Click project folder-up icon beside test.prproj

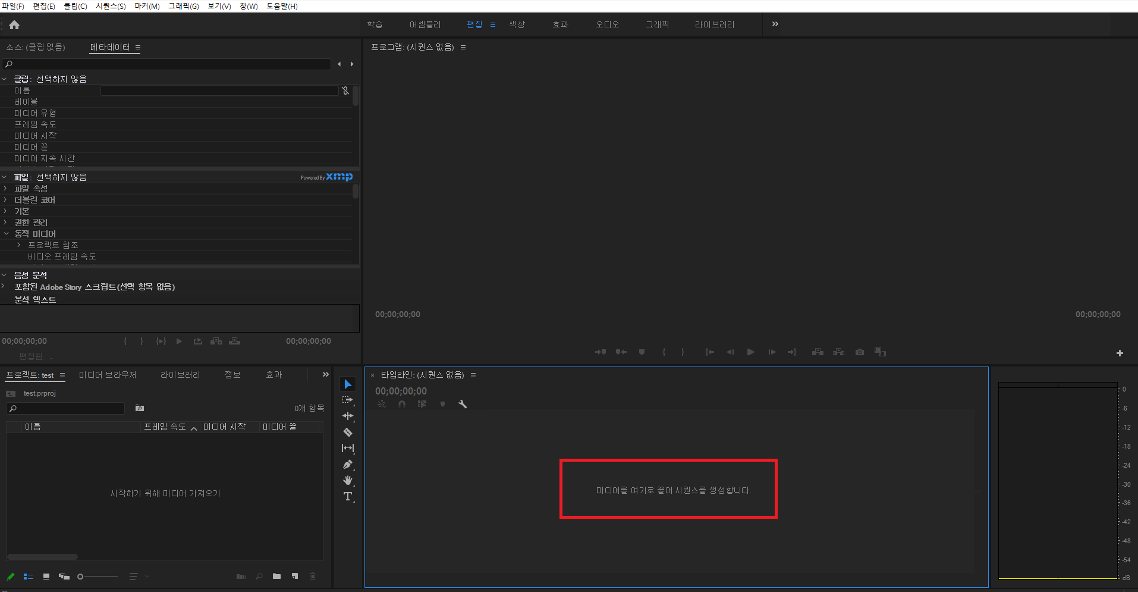pyautogui.click(x=11, y=393)
